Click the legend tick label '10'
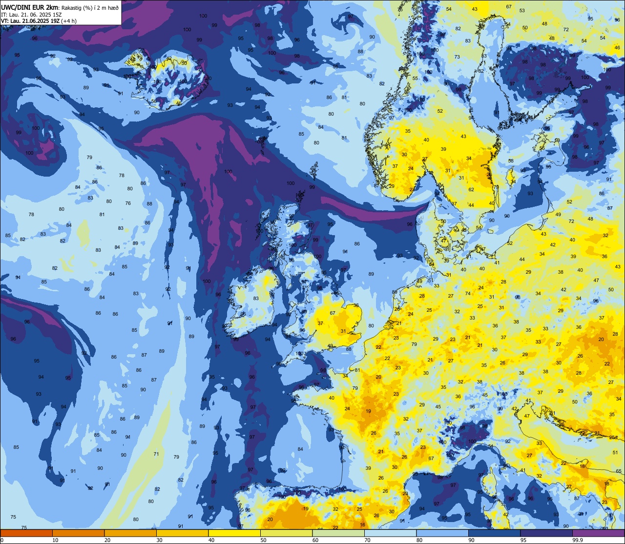This screenshot has width=625, height=544. 55,540
